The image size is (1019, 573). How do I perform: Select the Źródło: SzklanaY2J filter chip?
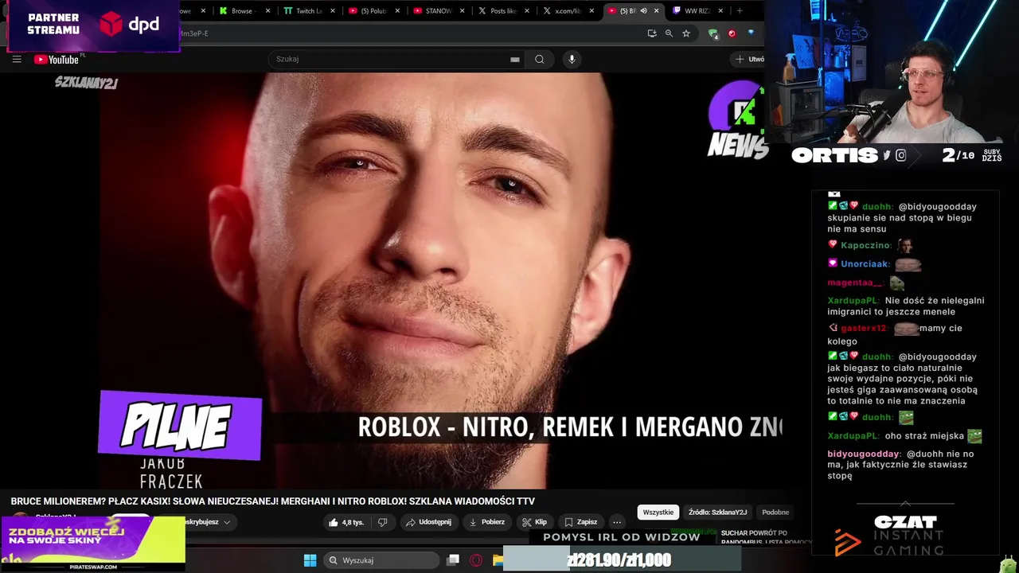tap(717, 512)
